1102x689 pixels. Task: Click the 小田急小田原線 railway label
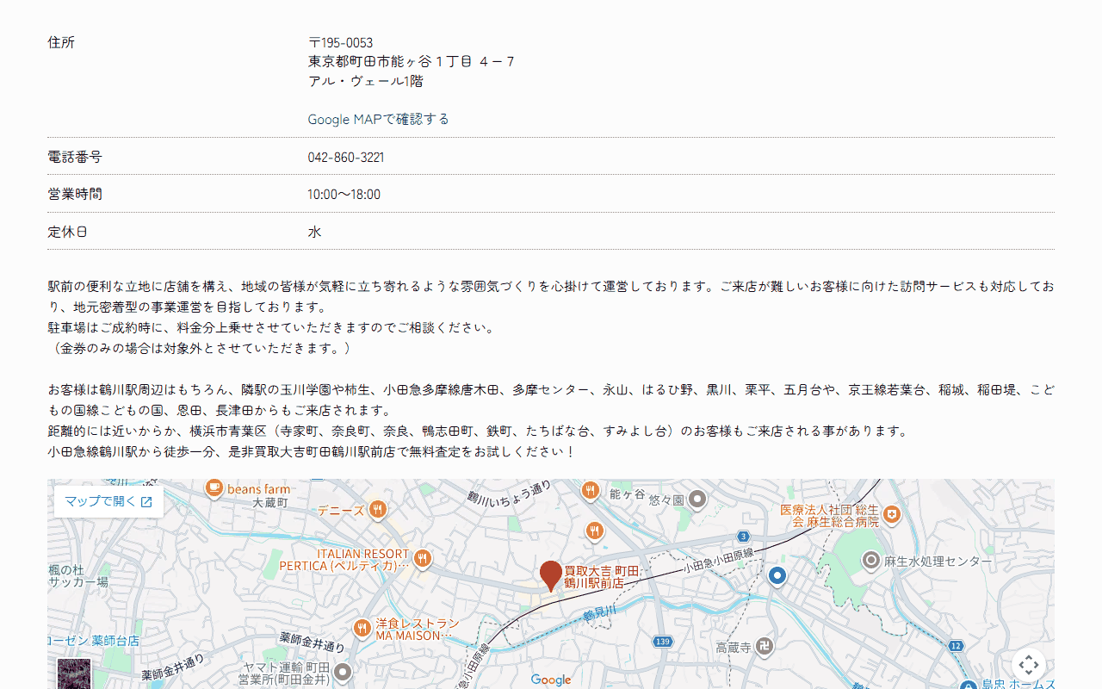tap(719, 559)
